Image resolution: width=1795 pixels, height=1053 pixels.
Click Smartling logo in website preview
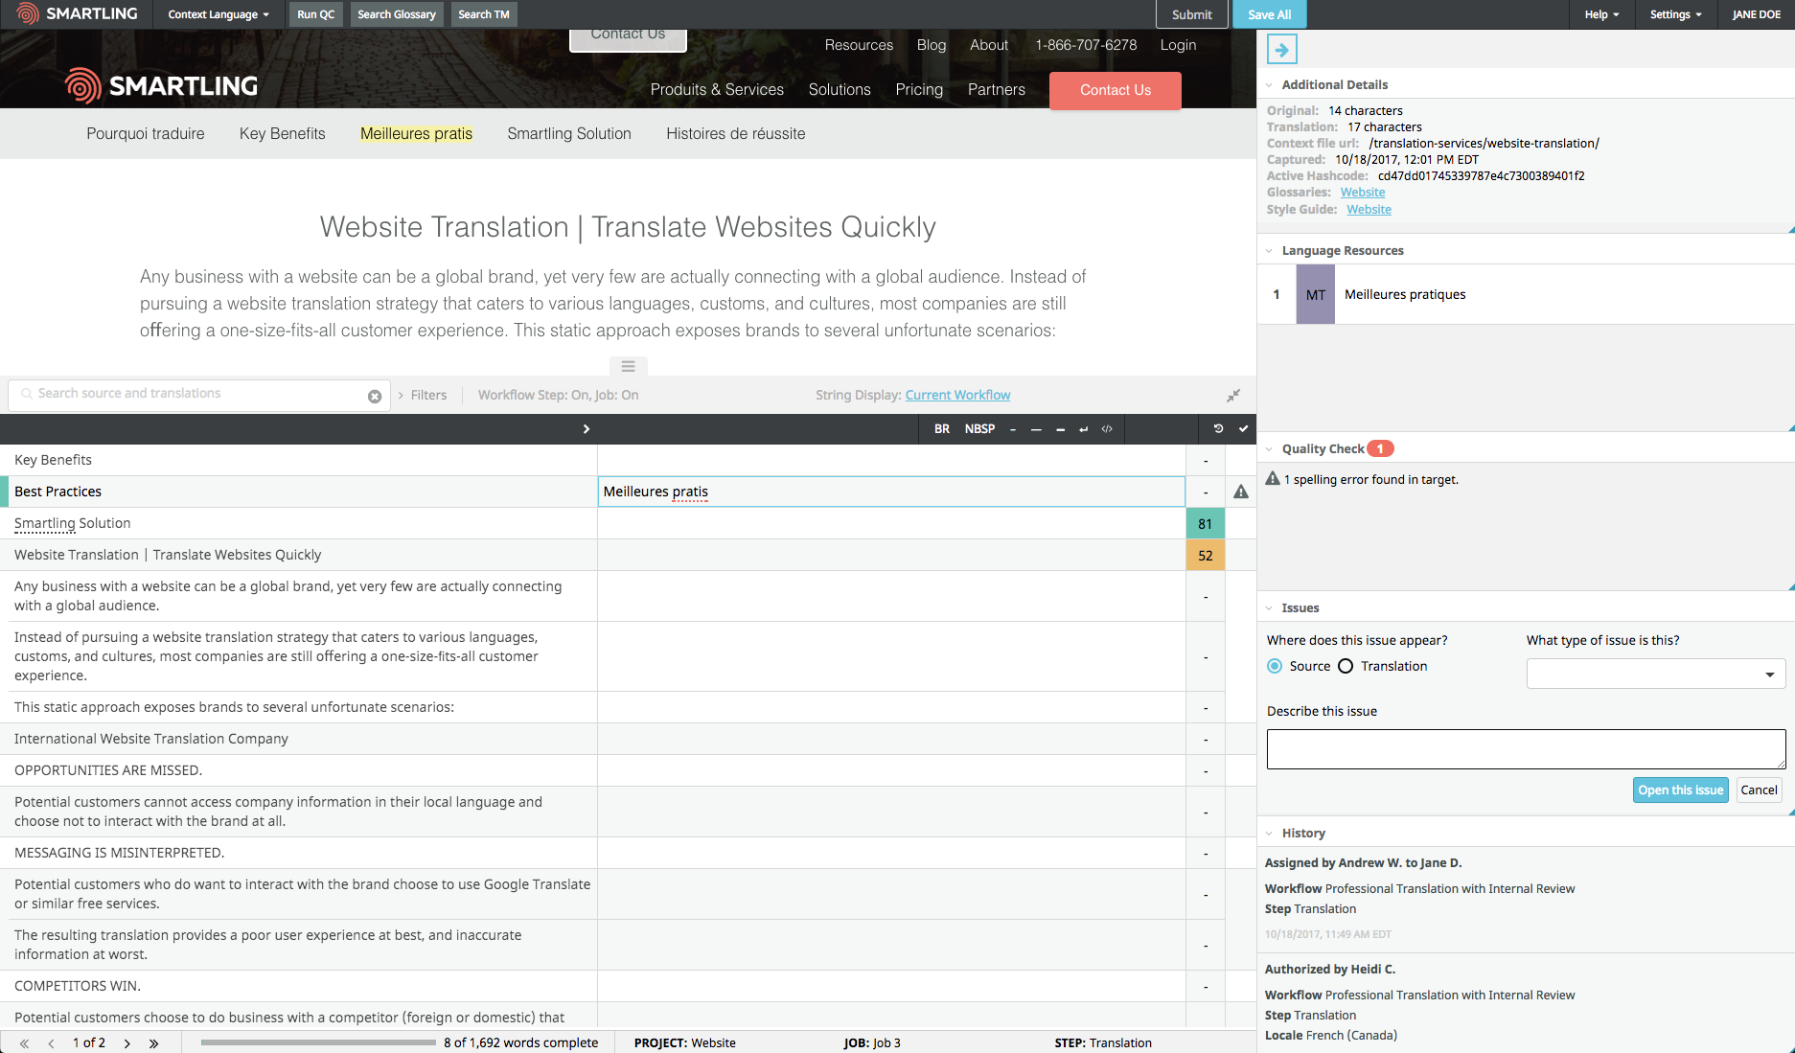point(161,86)
